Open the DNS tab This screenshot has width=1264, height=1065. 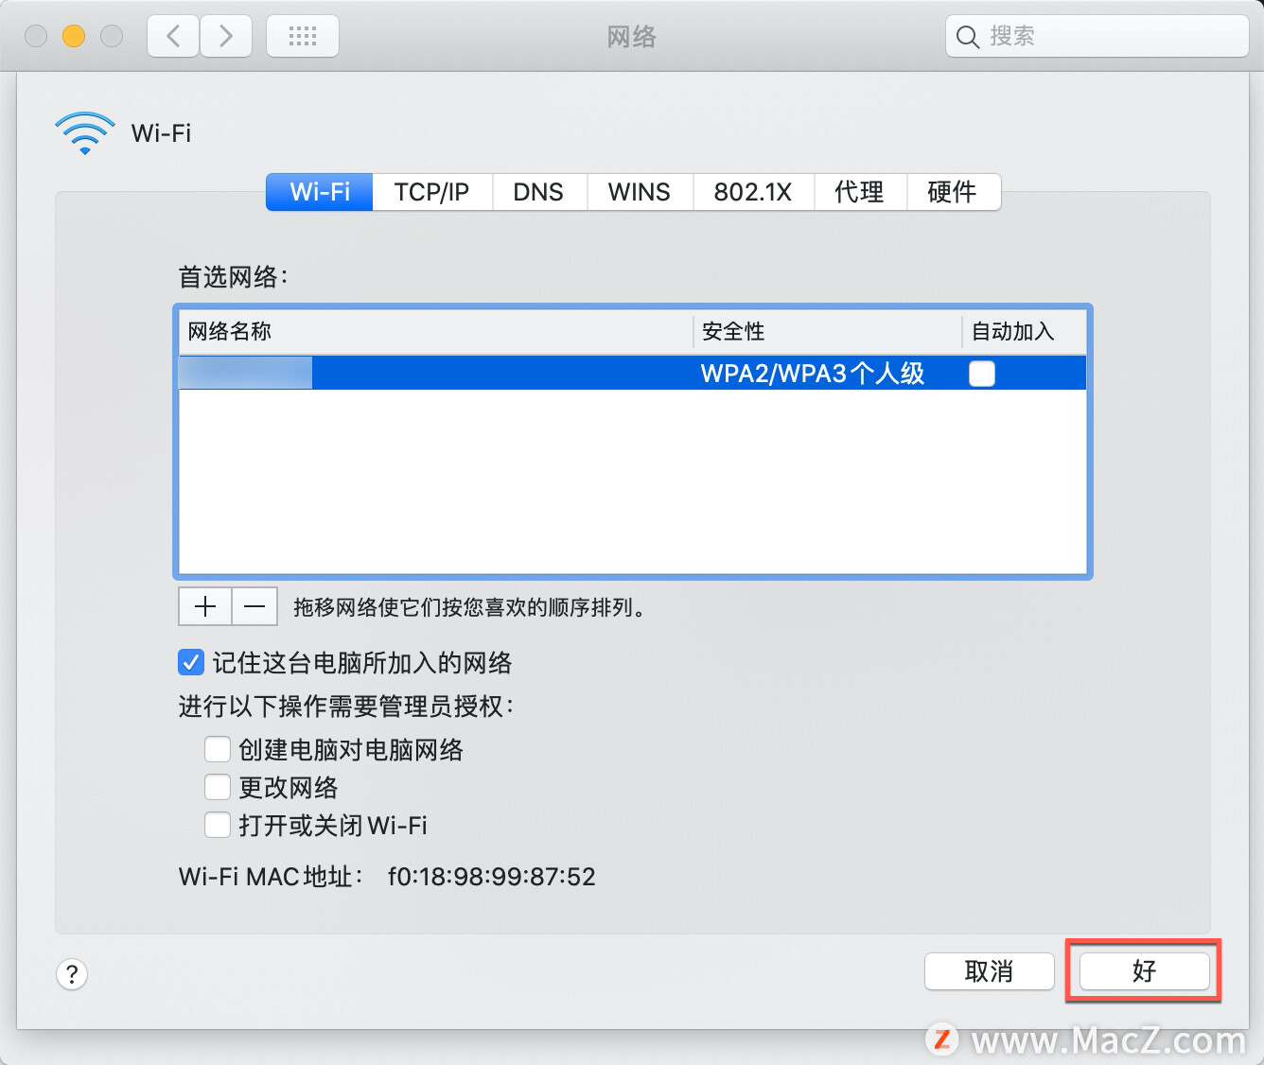point(538,192)
